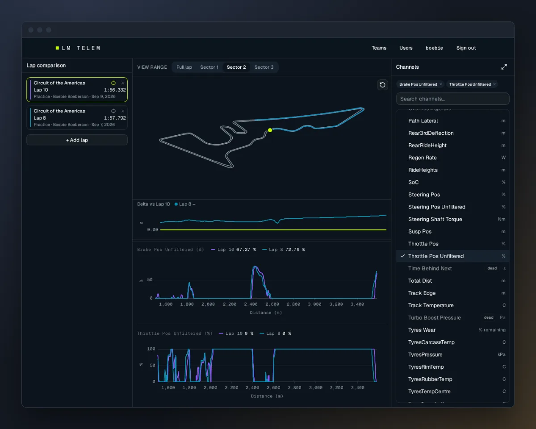Image resolution: width=536 pixels, height=429 pixels.
Task: Click the checkmark on Throttle Pos Unfiltered row
Action: click(402, 256)
